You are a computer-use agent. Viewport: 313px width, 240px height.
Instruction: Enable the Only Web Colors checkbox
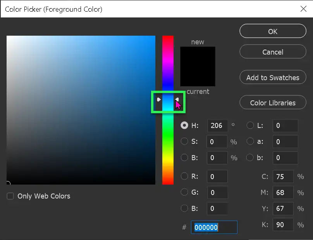(x=10, y=196)
